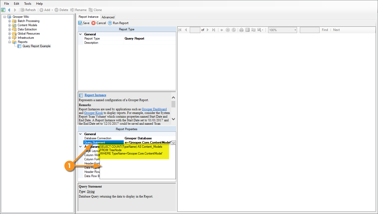Collapse the Reports folder node
Screen dimensions: 378x214
click(x=10, y=42)
